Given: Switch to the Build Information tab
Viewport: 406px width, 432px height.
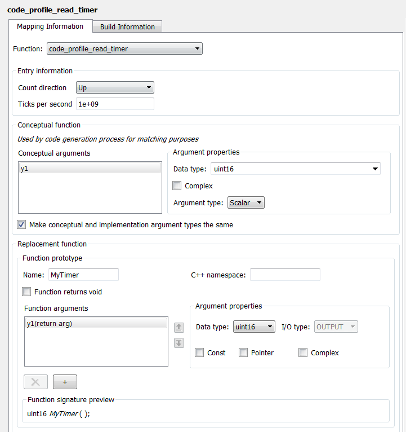Looking at the screenshot, I should [127, 27].
